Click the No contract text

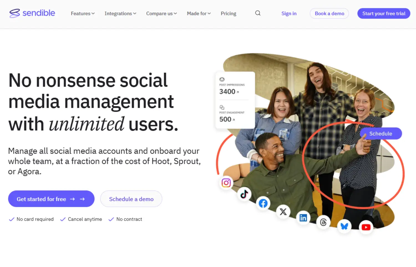(x=129, y=219)
